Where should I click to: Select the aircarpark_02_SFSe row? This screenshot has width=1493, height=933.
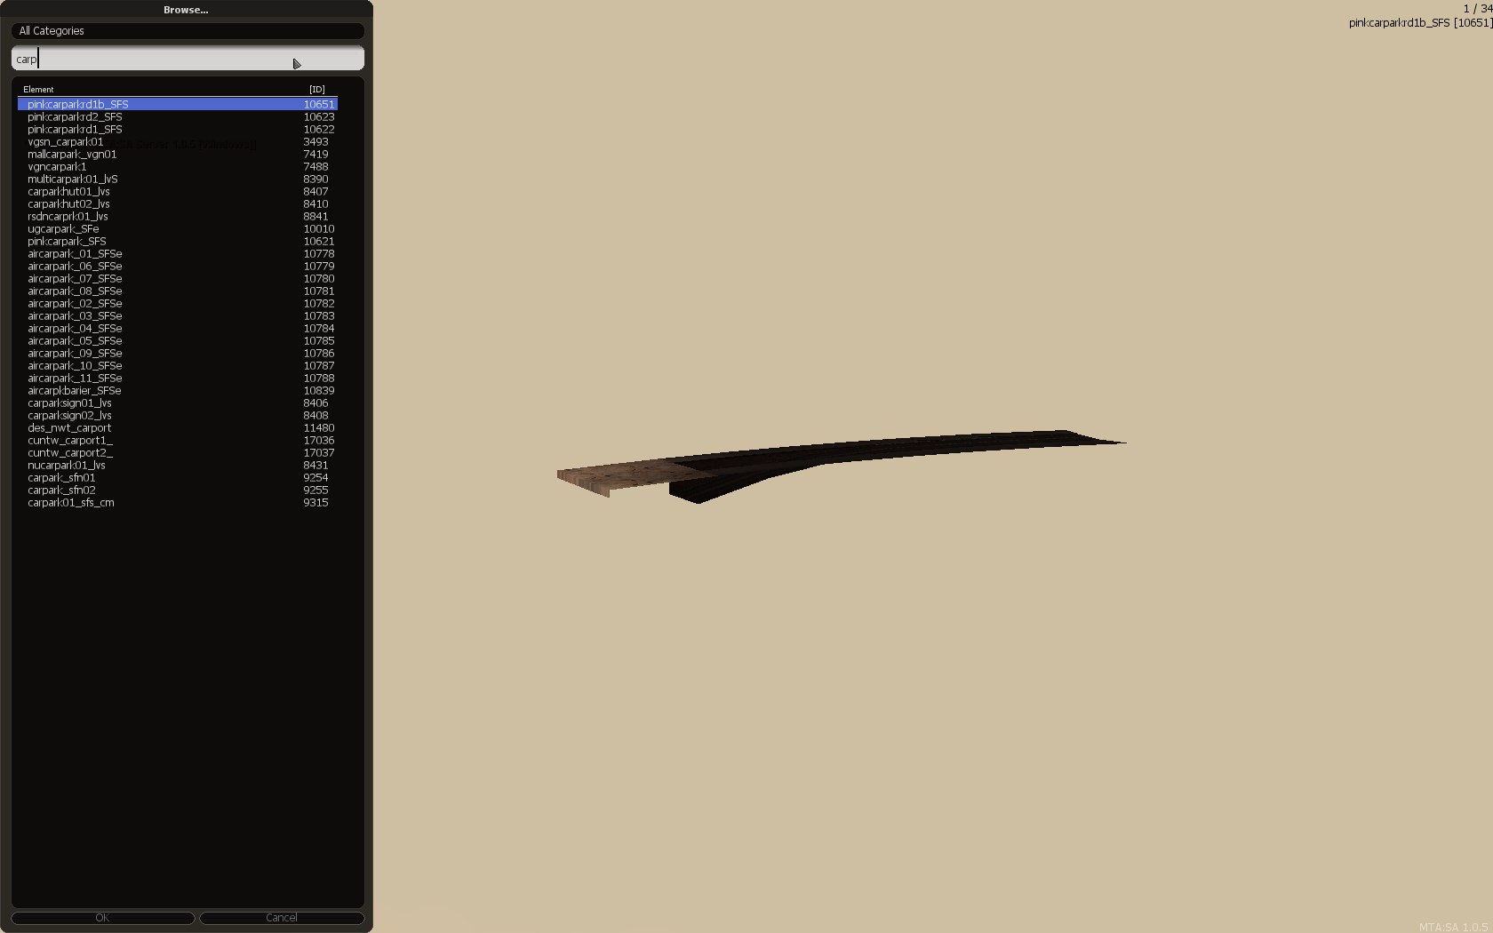178,303
